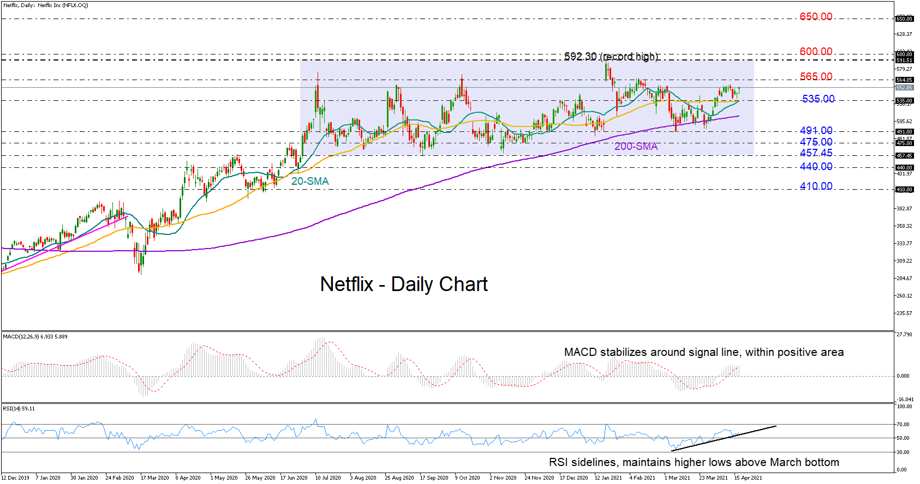Viewport: 920px width, 484px height.
Task: Click the 50.00 RSI axis value
Action: (x=903, y=438)
